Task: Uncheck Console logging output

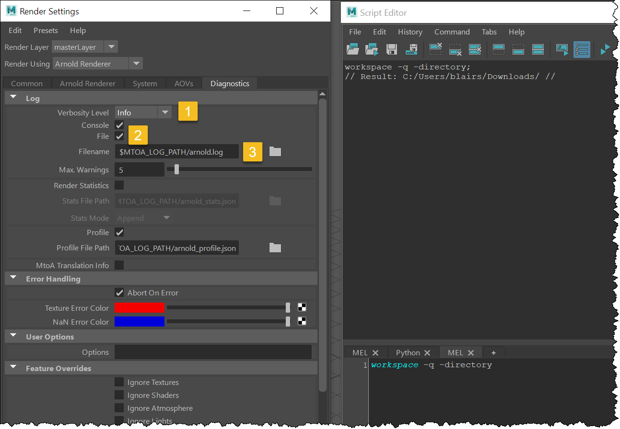Action: [119, 125]
